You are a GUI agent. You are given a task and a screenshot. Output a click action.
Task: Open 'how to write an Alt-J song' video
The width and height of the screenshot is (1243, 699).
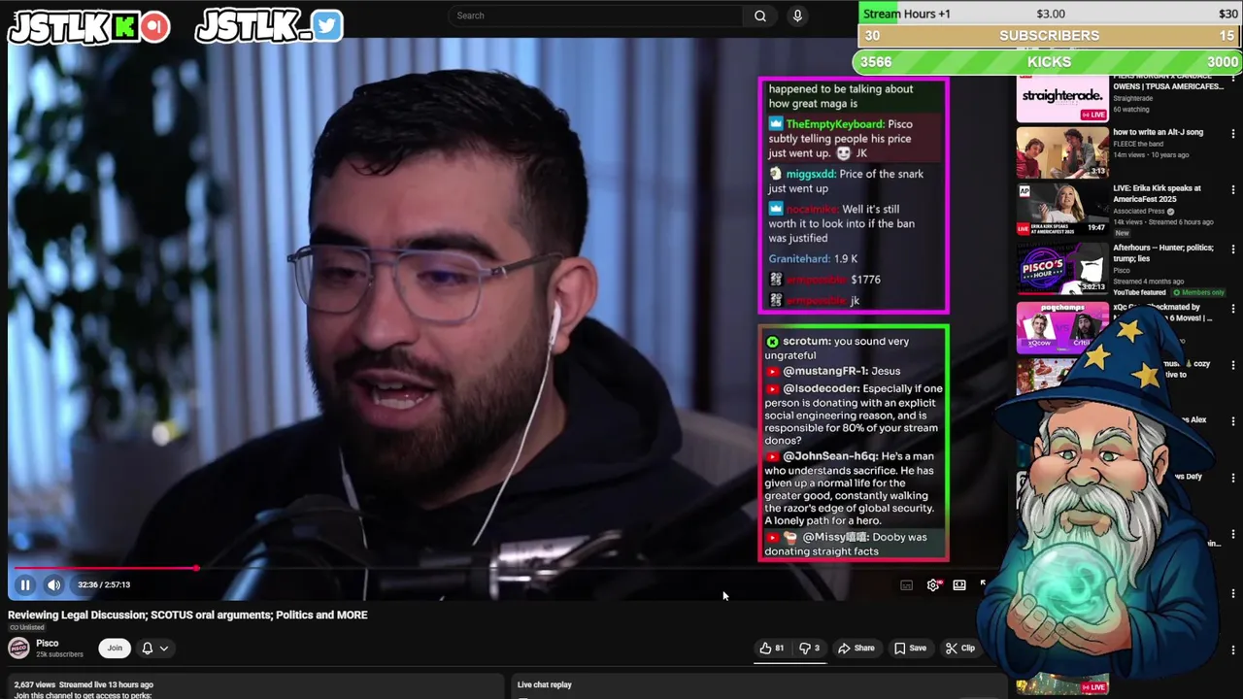(x=1158, y=132)
